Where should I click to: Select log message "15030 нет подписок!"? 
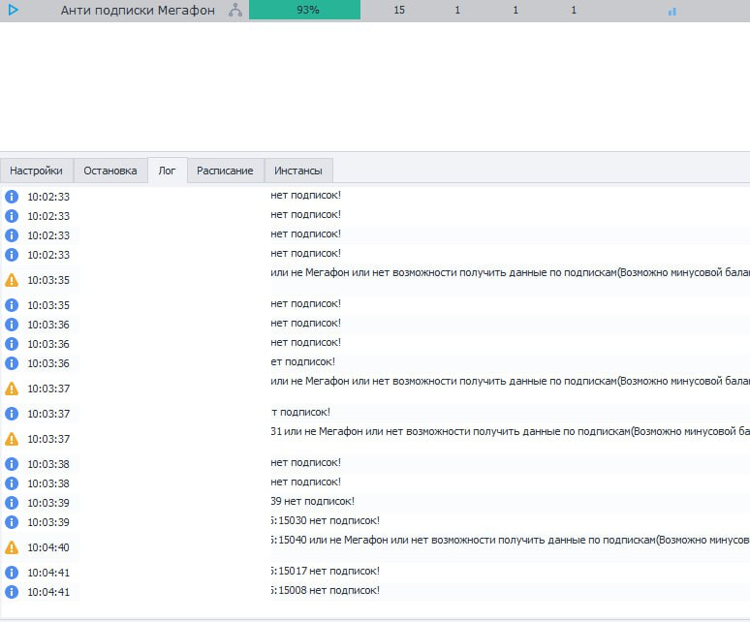click(325, 521)
